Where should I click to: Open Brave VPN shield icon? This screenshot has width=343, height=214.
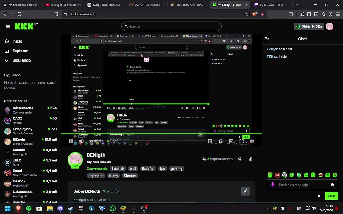click(x=330, y=14)
